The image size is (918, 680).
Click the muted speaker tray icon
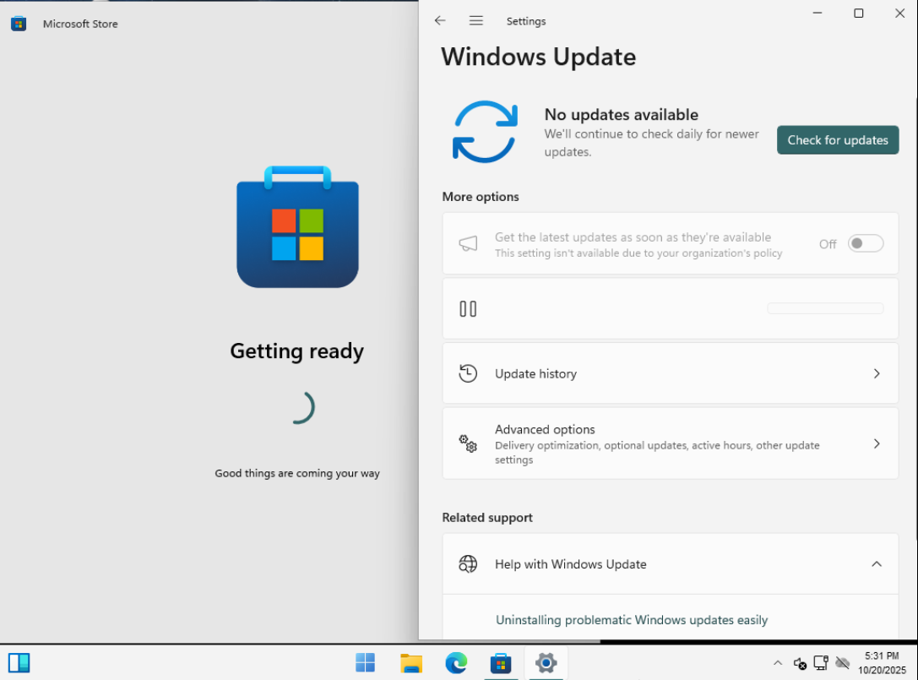pyautogui.click(x=800, y=663)
